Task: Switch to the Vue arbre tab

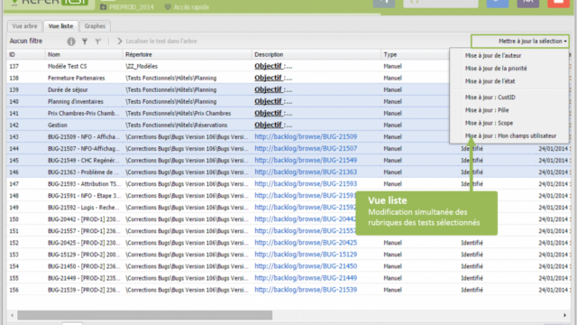Action: point(24,26)
